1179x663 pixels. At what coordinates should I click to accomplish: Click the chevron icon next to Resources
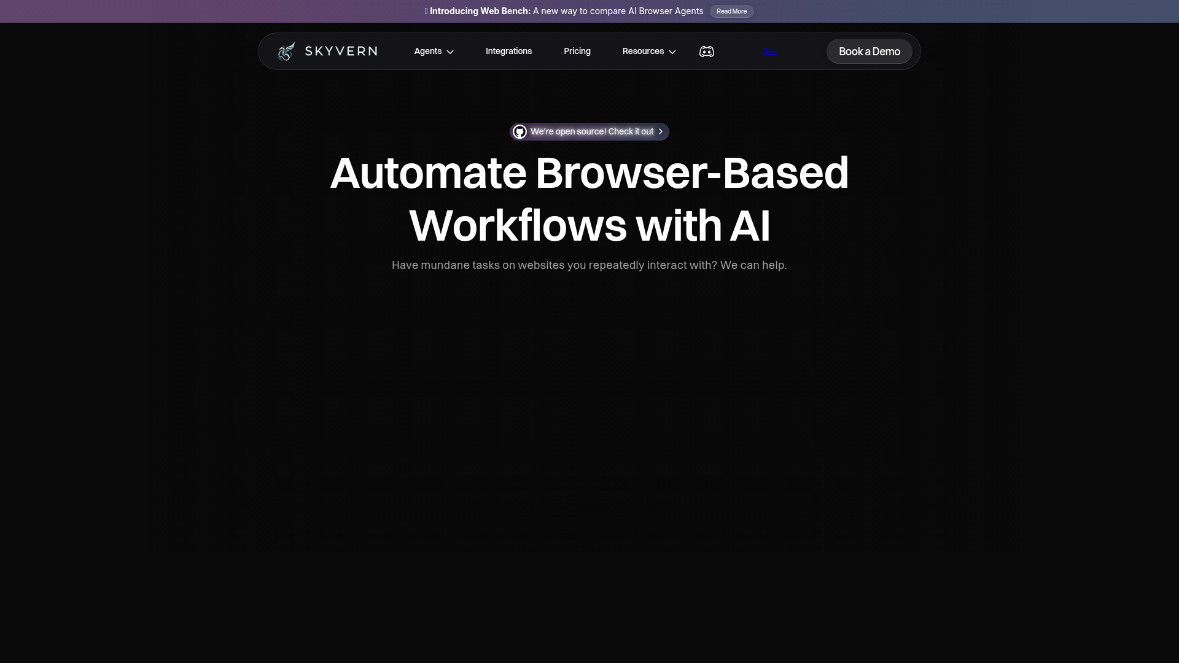[x=672, y=52]
